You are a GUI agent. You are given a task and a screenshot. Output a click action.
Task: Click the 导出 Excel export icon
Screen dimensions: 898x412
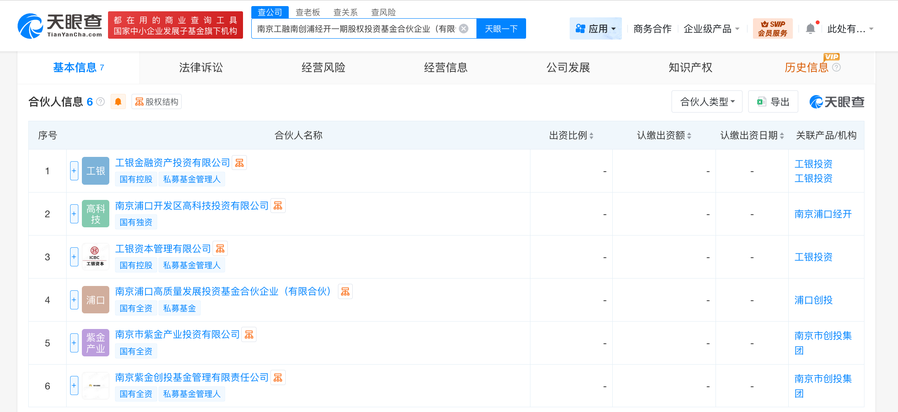click(x=761, y=101)
